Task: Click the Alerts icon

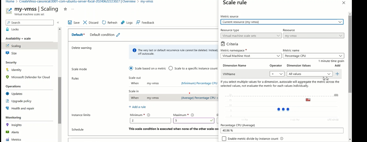Action: [x=8, y=132]
